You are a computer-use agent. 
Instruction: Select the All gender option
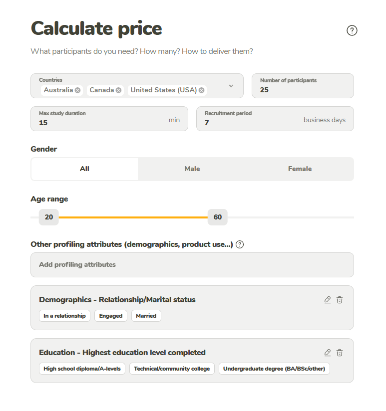pos(84,169)
